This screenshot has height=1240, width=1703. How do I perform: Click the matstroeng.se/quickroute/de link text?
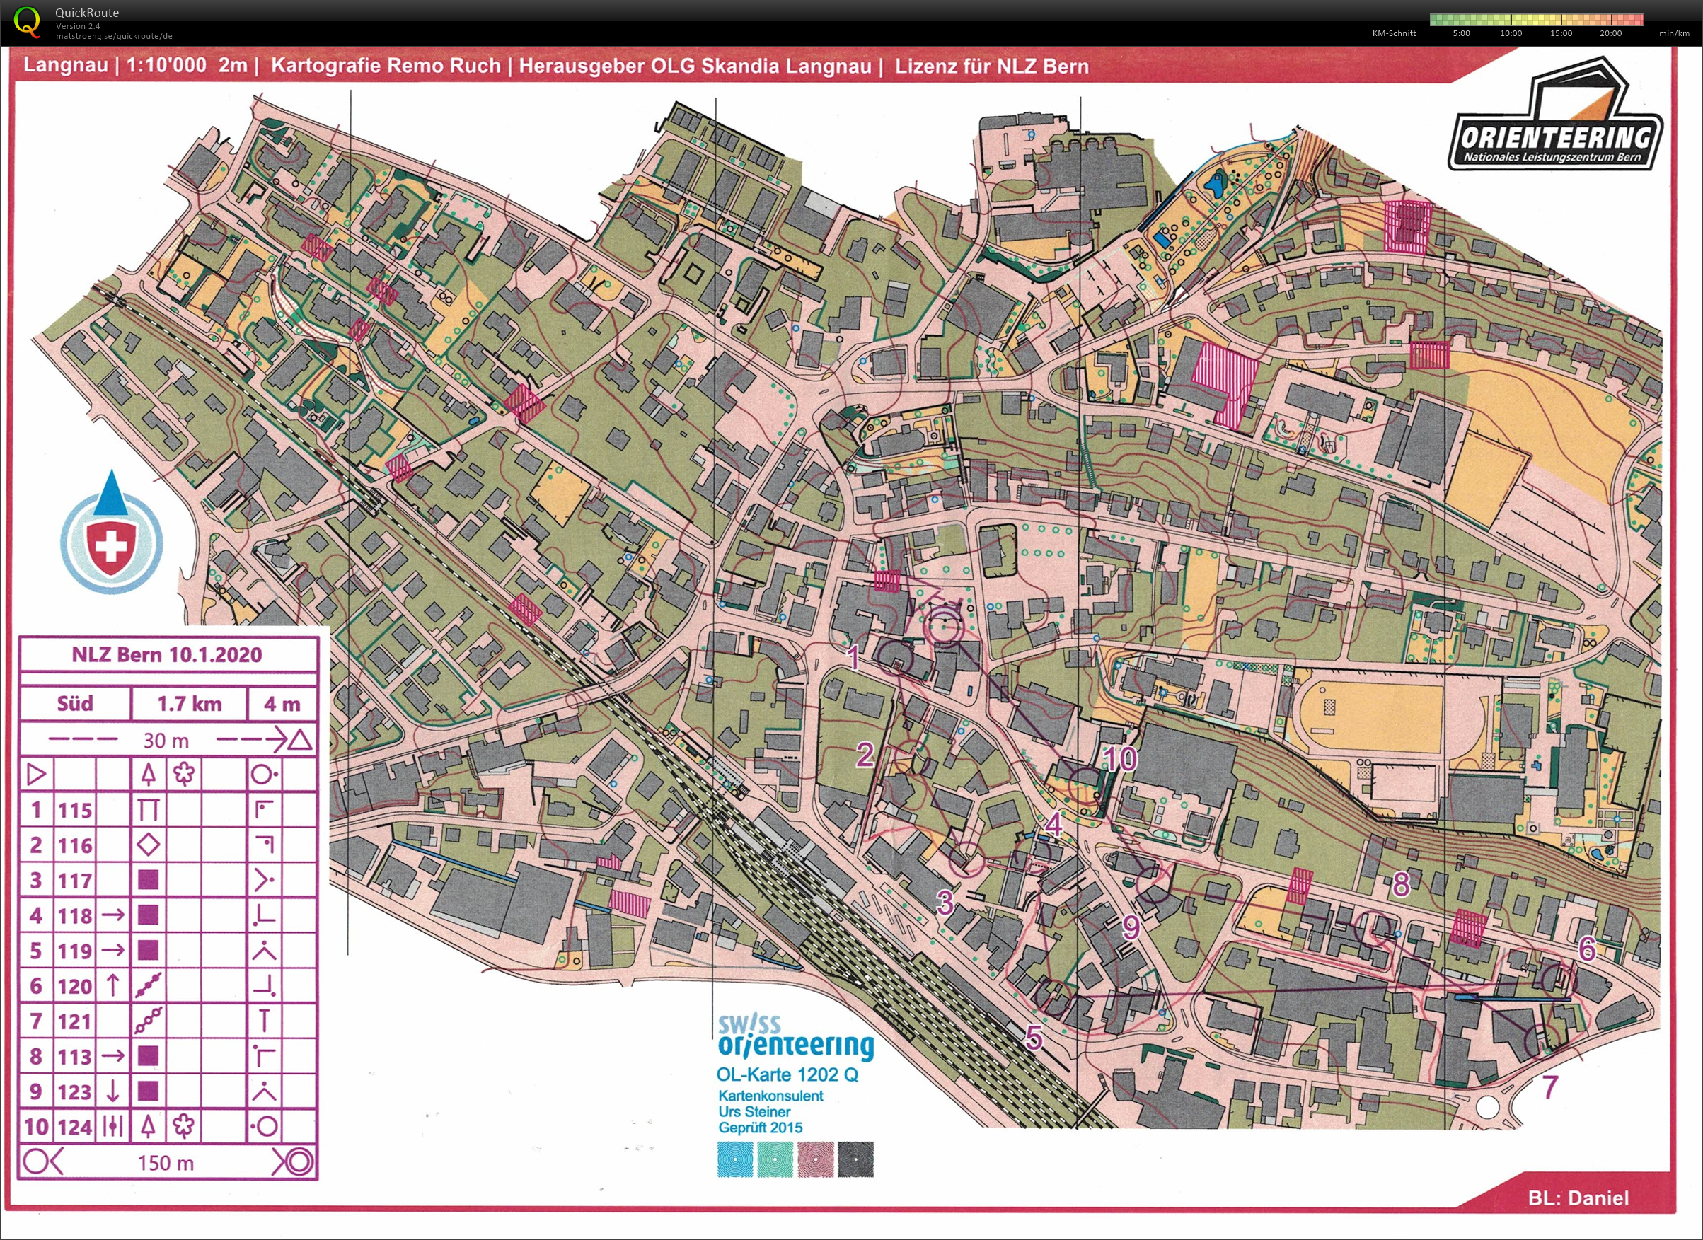[x=113, y=36]
